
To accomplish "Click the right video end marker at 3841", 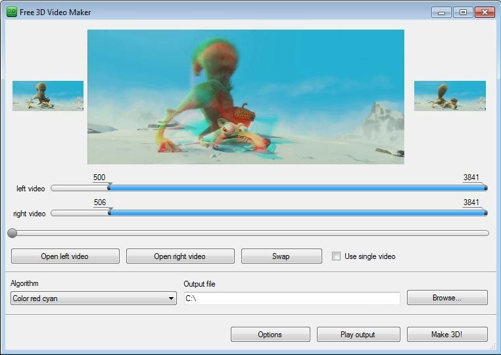I will pos(485,212).
